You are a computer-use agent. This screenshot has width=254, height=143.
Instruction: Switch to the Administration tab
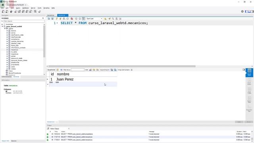[x=6, y=77]
